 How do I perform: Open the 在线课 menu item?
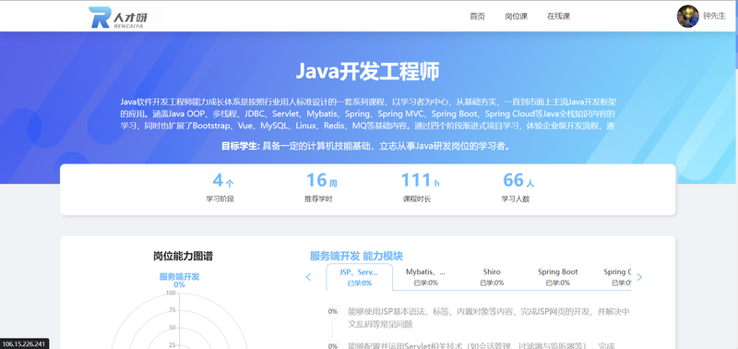558,16
